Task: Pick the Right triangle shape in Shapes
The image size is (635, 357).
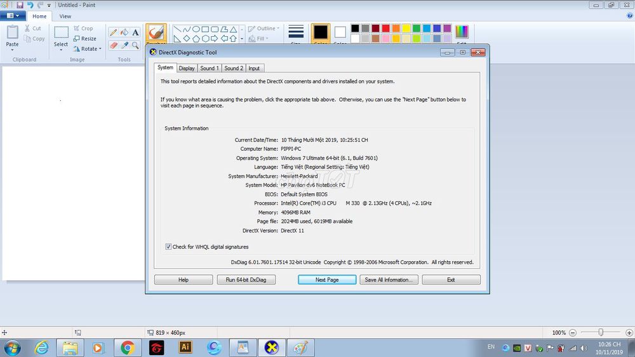Action: [x=177, y=39]
